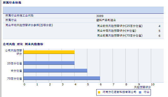Click the 同业较低风险预警评分(25百分位值) row
Viewport: 168px width, 97px height.
click(129, 26)
